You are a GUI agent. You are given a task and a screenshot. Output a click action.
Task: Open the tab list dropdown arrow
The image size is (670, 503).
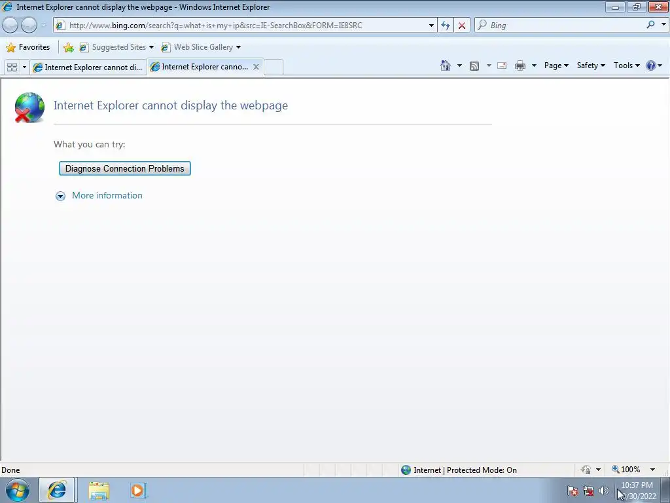[x=24, y=67]
